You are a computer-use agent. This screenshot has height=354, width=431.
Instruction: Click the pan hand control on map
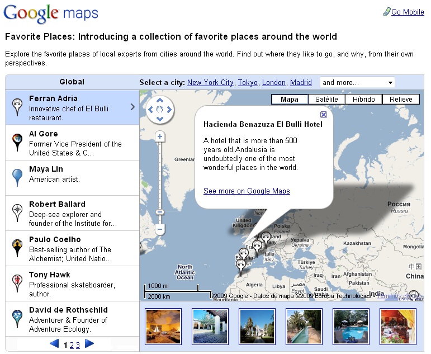(160, 110)
